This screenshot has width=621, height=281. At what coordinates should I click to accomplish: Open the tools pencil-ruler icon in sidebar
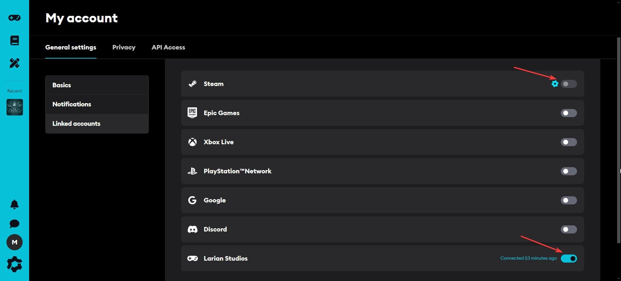click(x=15, y=63)
